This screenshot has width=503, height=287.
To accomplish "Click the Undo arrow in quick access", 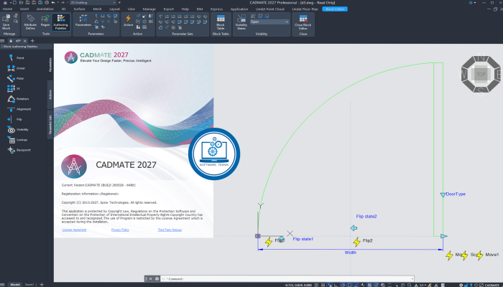I will (53, 3).
